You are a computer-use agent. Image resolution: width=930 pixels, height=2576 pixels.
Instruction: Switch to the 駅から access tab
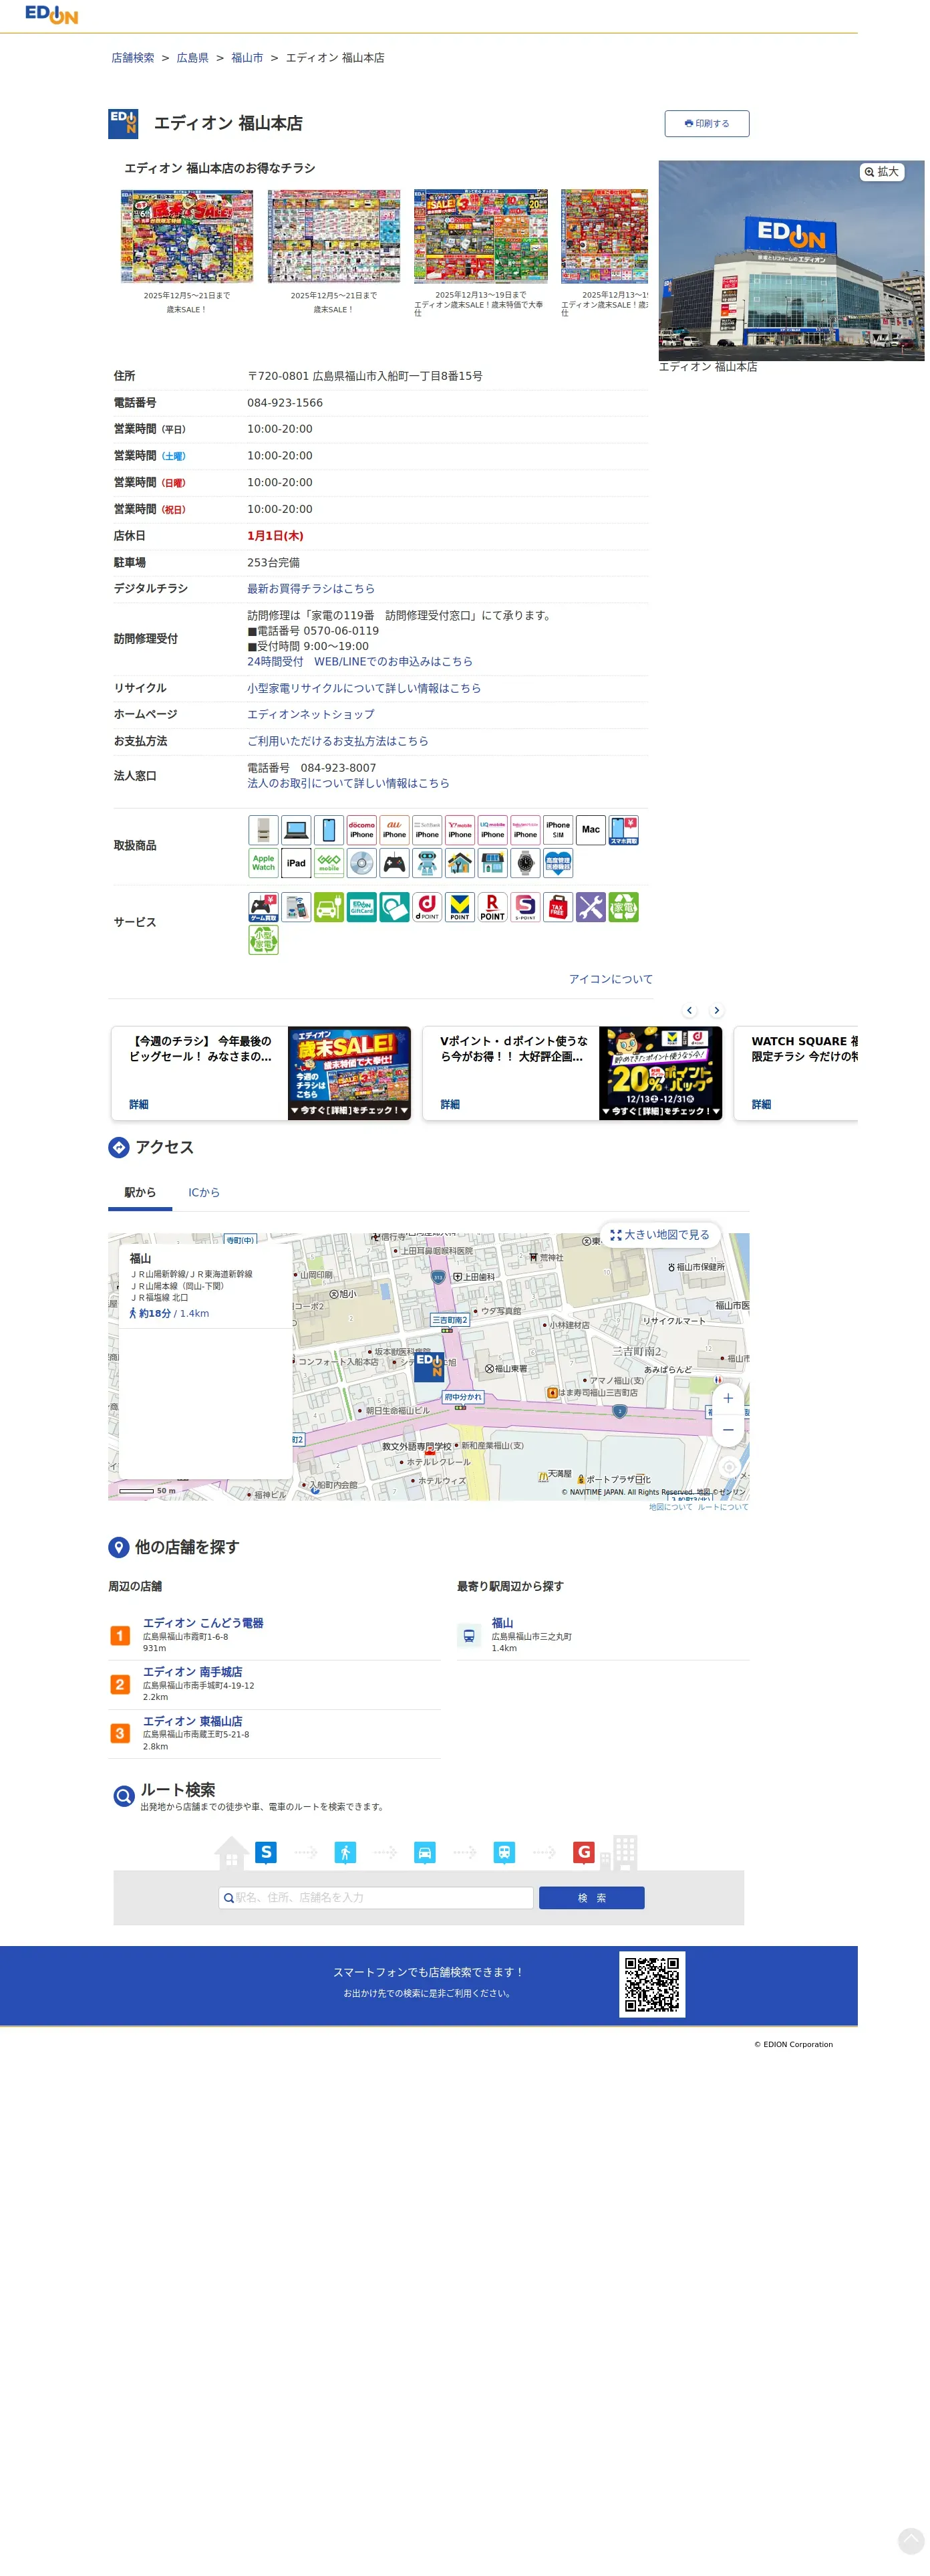(140, 1192)
